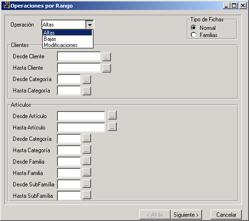Open lookup for Clientes Desde Categoría

(x=87, y=80)
